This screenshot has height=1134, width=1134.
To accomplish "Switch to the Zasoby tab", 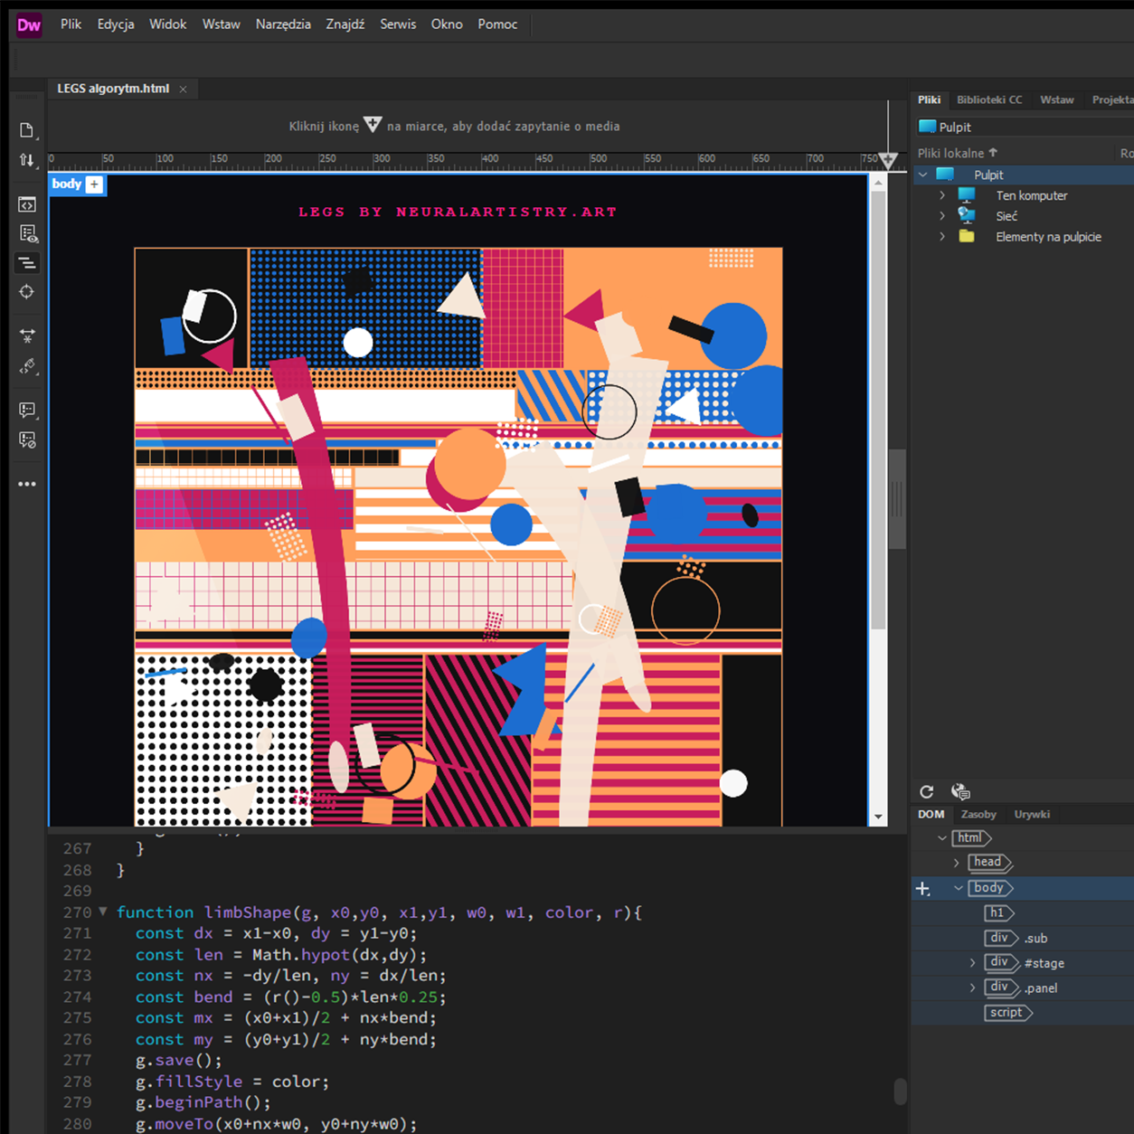I will 978,814.
